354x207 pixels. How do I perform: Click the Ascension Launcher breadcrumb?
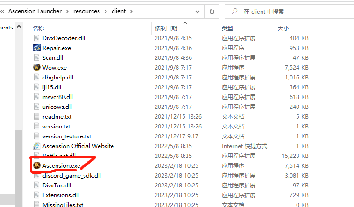point(35,11)
